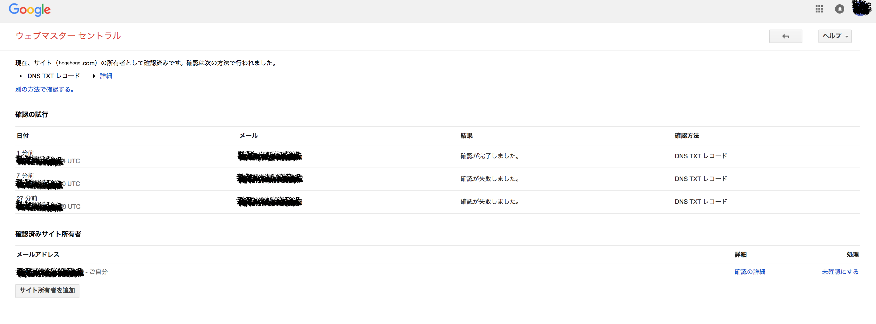Click the 7 分前 date entry
Screen dimensions: 876x324
[25, 176]
